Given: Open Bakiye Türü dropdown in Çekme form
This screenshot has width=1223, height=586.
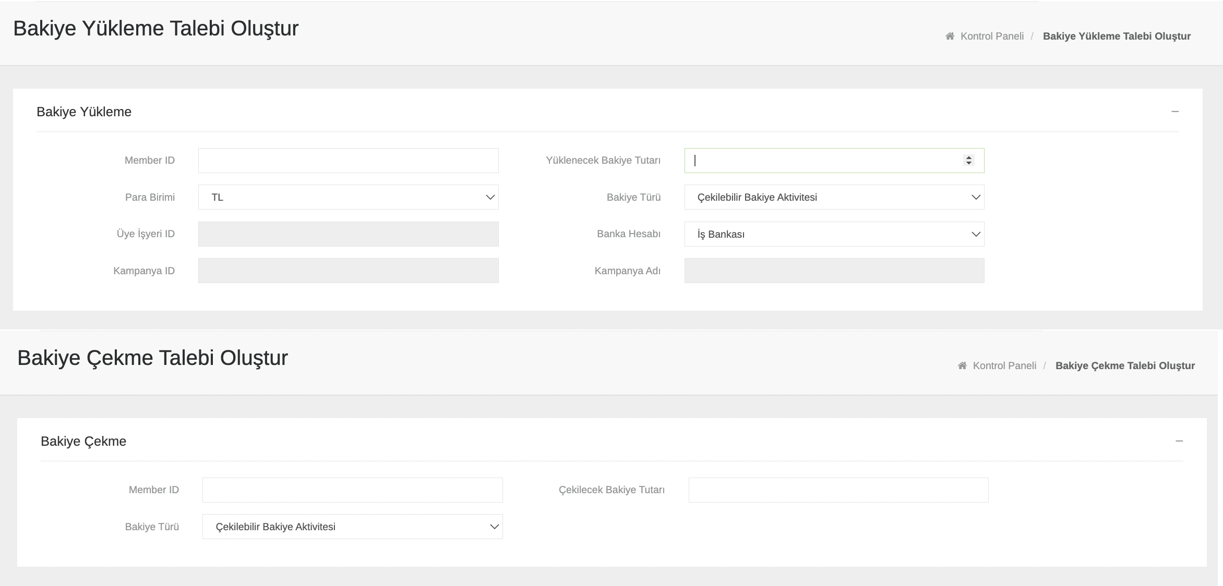Looking at the screenshot, I should pos(352,527).
